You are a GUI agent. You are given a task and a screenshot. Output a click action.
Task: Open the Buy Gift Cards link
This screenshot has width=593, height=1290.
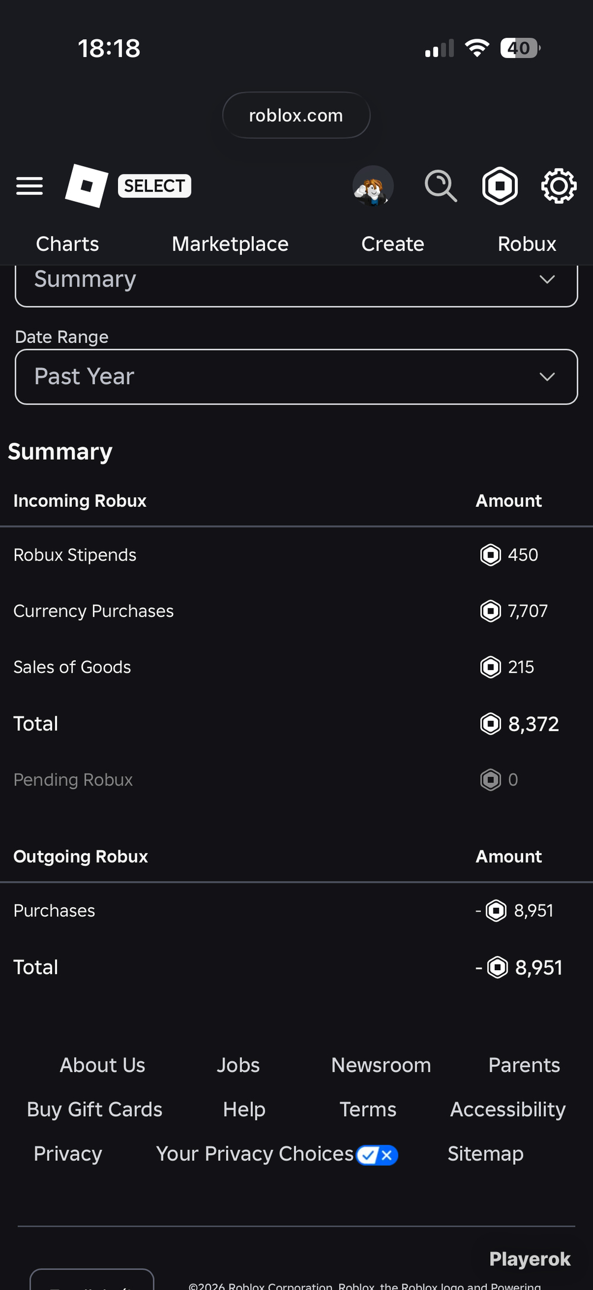tap(94, 1110)
